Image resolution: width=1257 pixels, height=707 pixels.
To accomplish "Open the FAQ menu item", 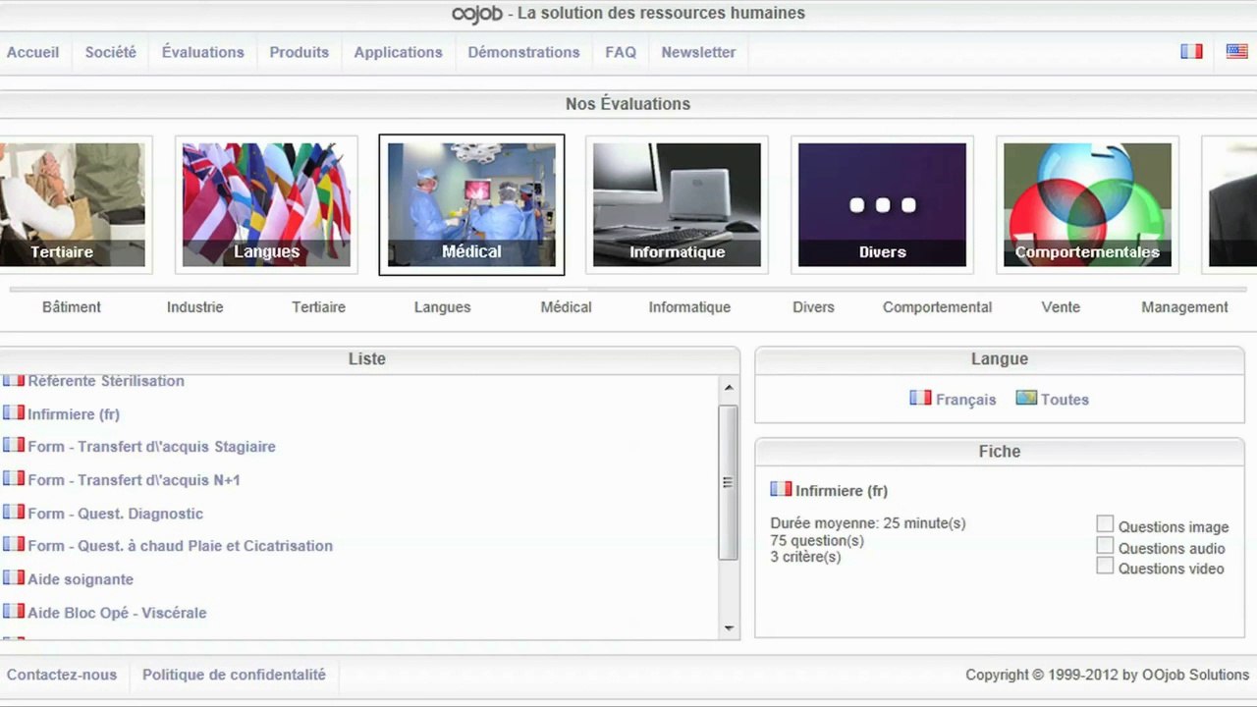I will [621, 52].
